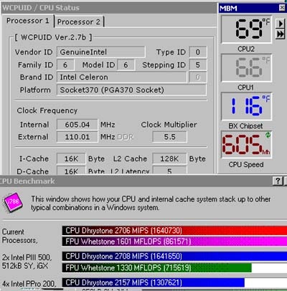Click the Clock Multiplier 5.5 field
This screenshot has width=287, height=291.
click(169, 137)
